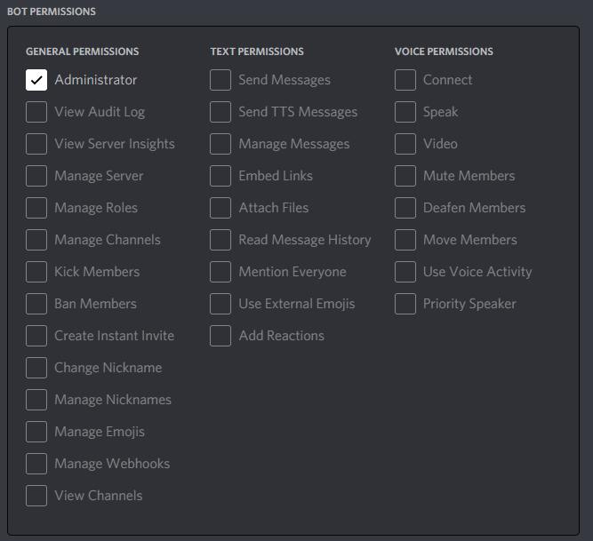
Task: Enable the View Channels permission
Action: (x=36, y=496)
